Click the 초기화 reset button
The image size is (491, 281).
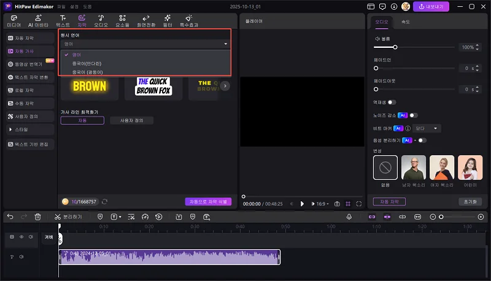(470, 201)
